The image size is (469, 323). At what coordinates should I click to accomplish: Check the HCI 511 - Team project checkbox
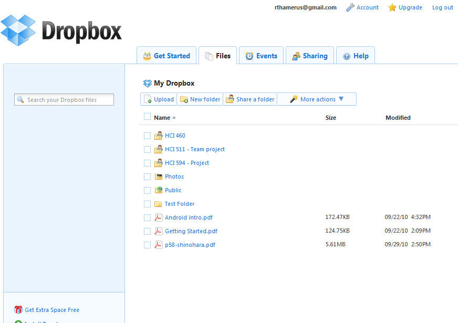pos(147,149)
